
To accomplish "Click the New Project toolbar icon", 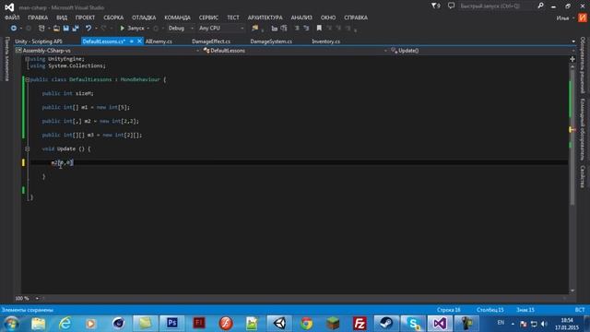I will tap(41, 29).
